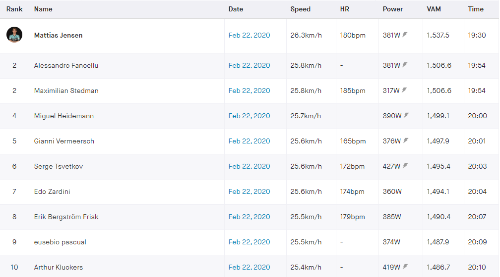The width and height of the screenshot is (500, 277).
Task: Open the Mattias Jensen athlete name
Action: tap(59, 36)
